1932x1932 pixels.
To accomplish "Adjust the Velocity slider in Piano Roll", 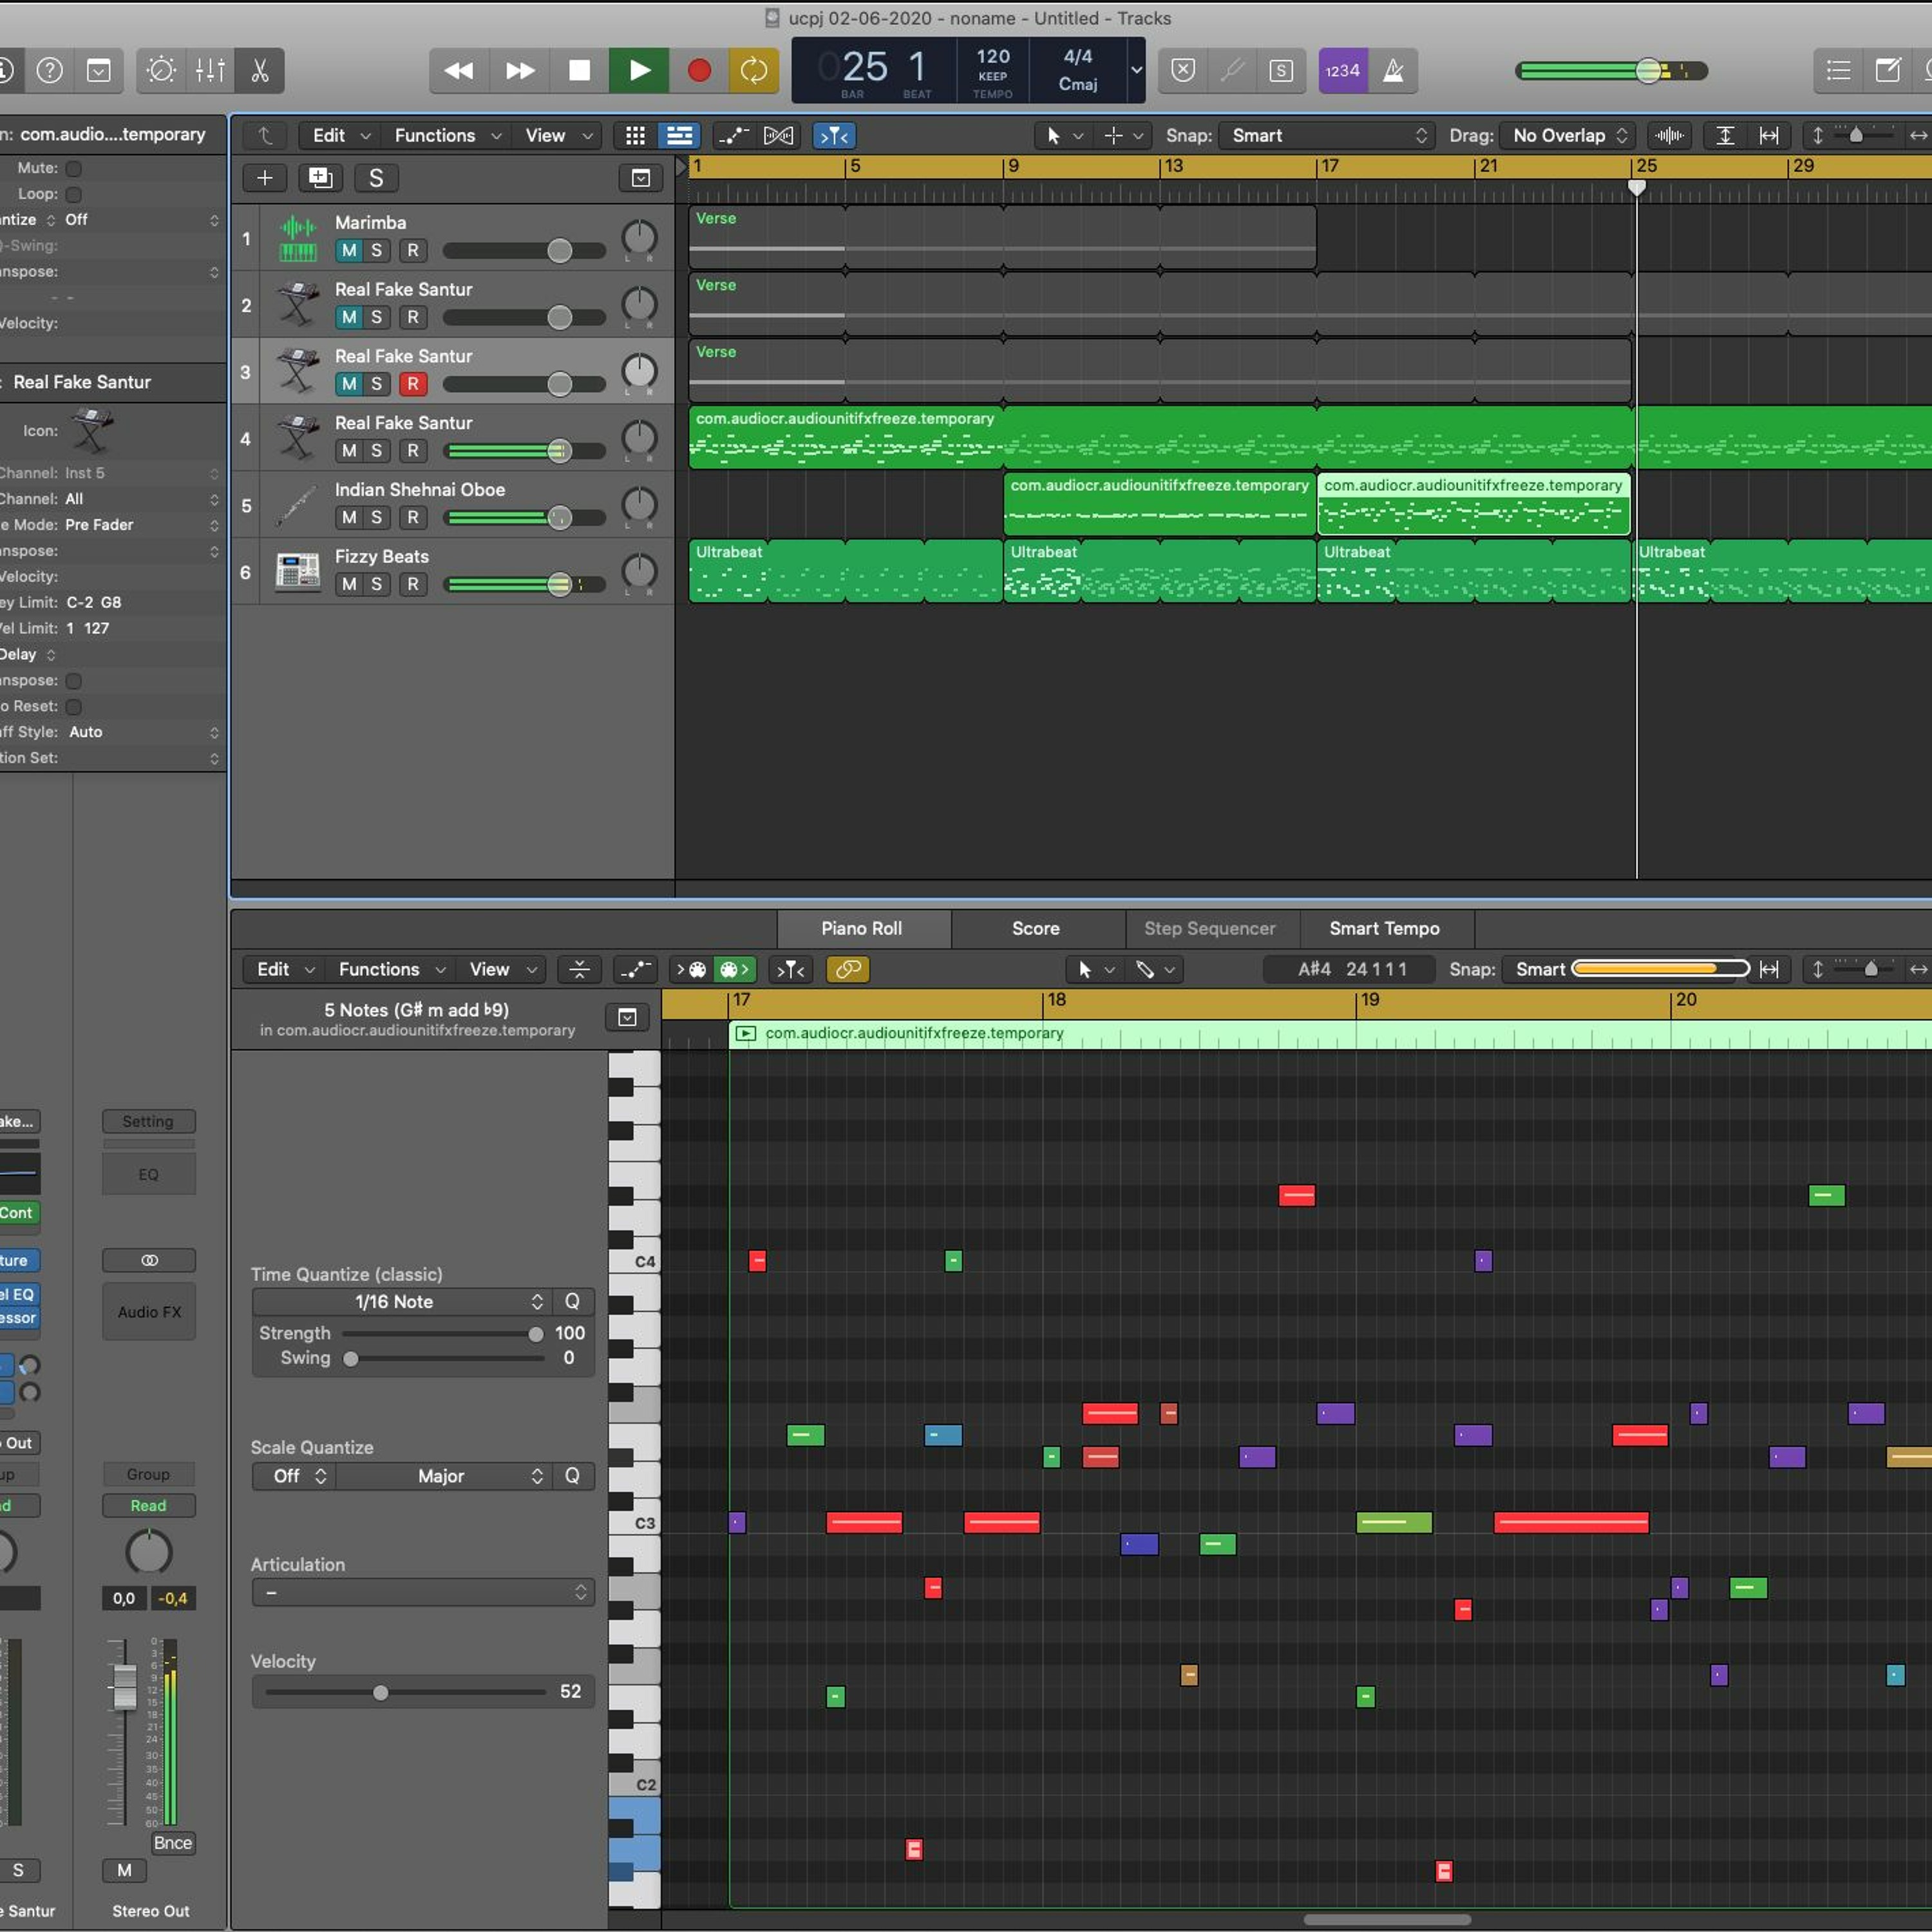I will click(380, 1692).
